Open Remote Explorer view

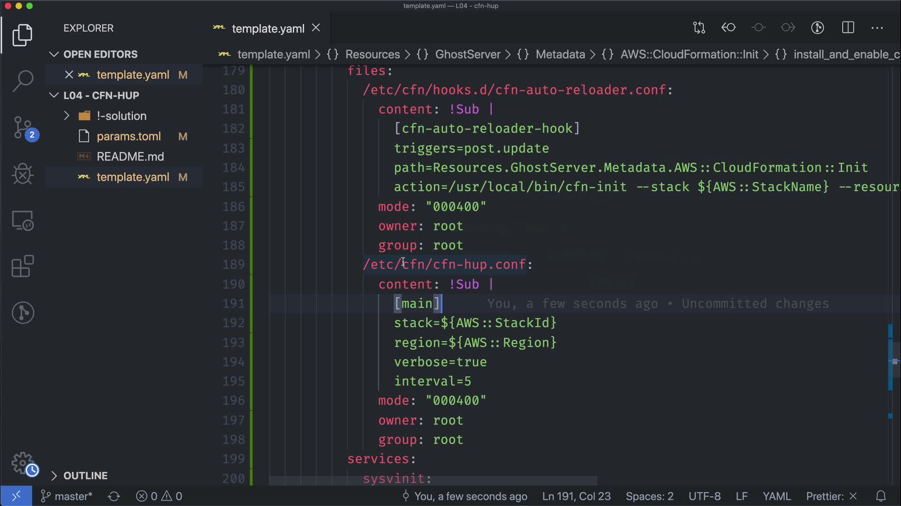click(x=23, y=221)
